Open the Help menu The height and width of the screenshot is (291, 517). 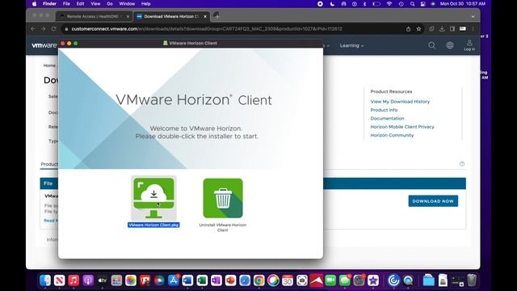pos(145,4)
